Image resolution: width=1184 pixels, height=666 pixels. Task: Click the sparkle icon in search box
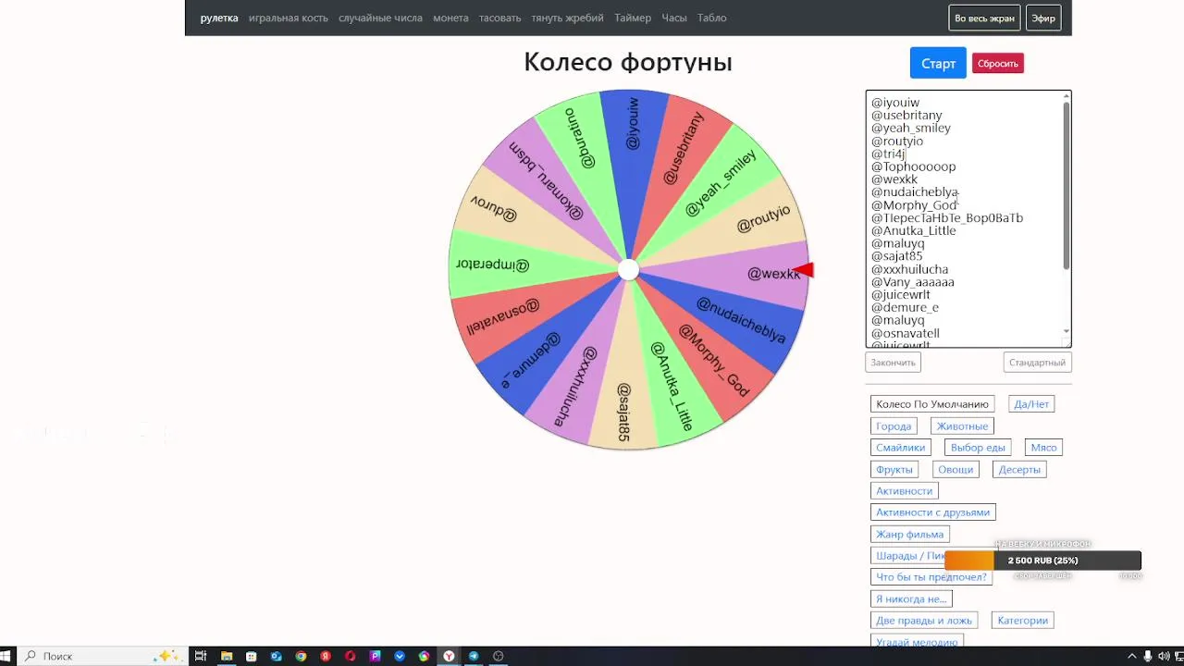click(166, 656)
